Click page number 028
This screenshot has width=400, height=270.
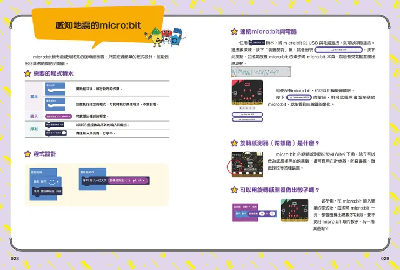(x=15, y=258)
